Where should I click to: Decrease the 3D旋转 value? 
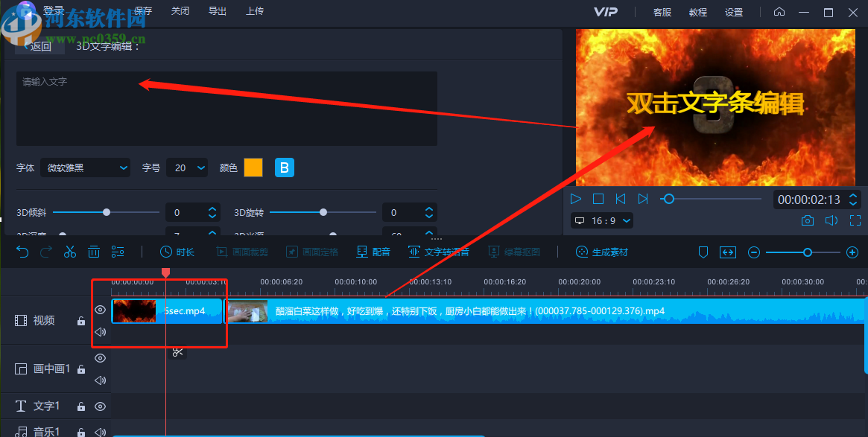[x=429, y=217]
